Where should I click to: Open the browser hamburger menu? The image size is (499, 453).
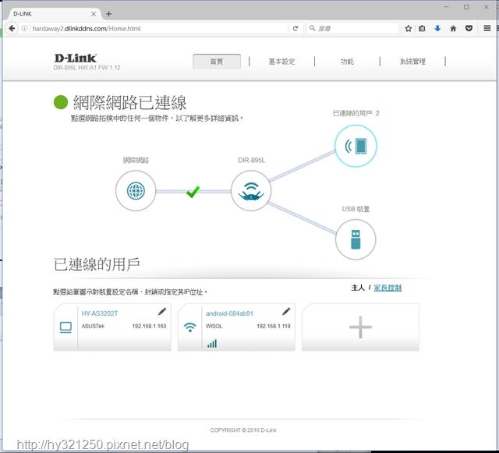click(487, 28)
